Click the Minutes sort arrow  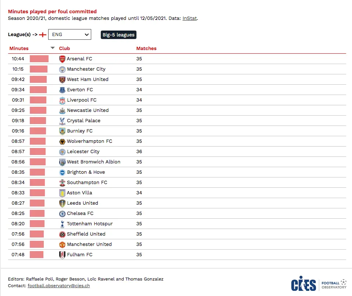(52, 48)
